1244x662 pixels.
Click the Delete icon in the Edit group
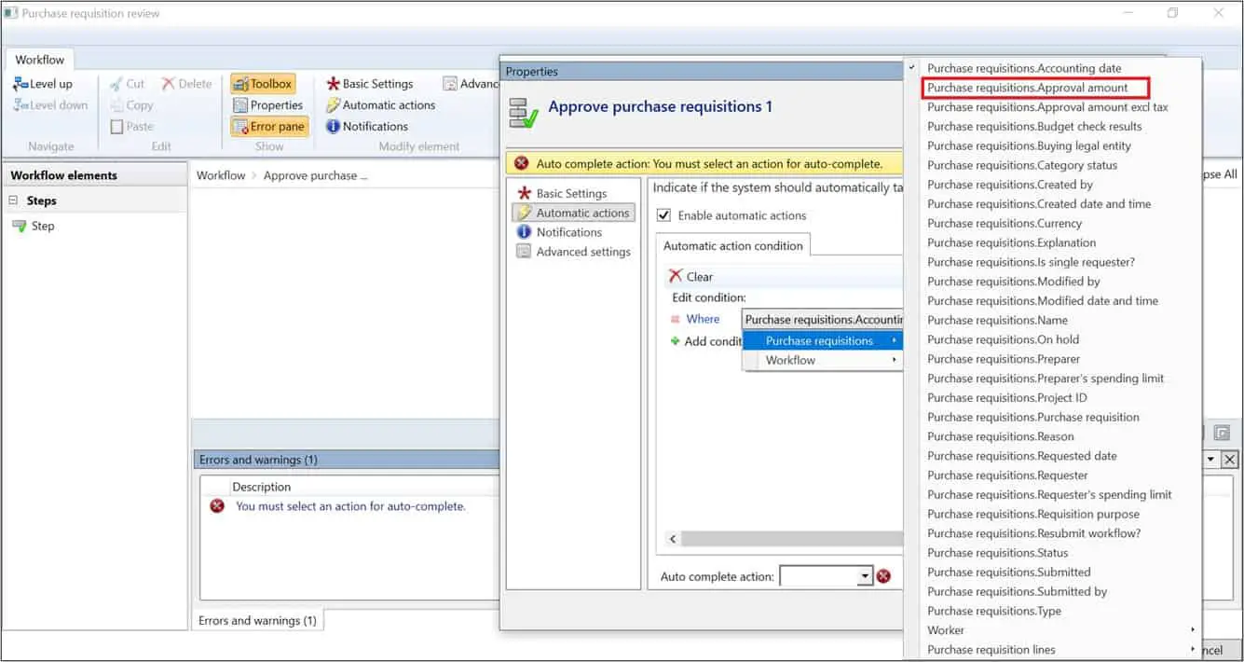point(185,83)
